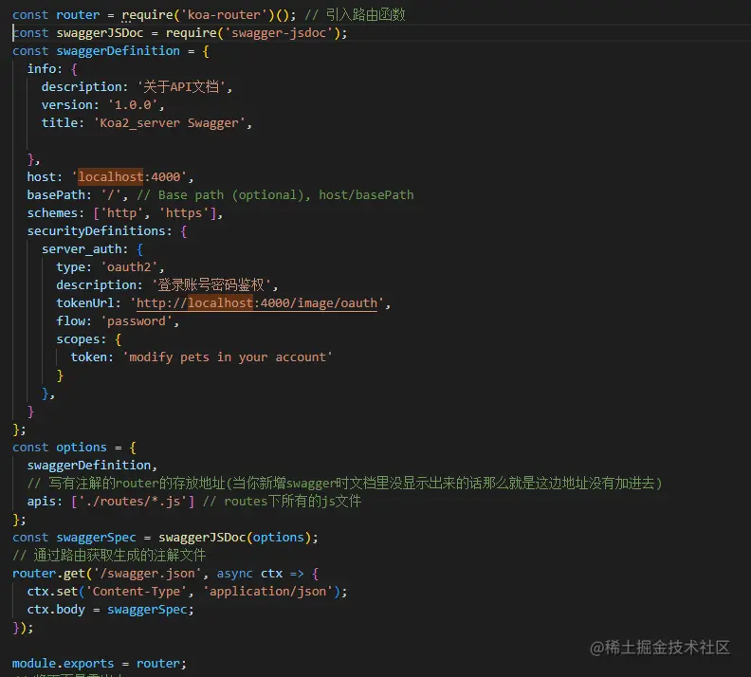
Task: Click the swaggerSpec constant declaration
Action: [x=97, y=538]
